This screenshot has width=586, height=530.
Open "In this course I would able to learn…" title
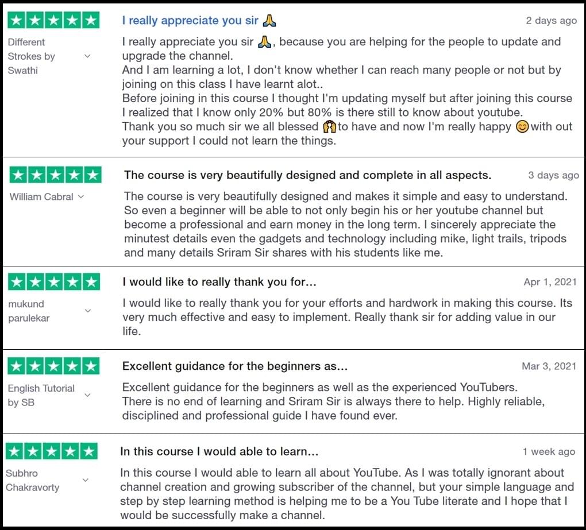tap(219, 451)
